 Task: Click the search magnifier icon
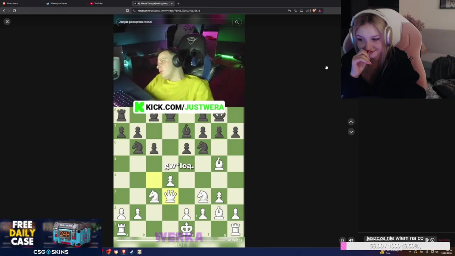237,22
